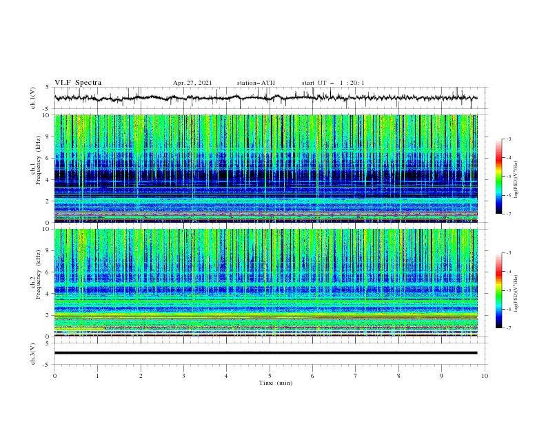Click the '-7' label on ch.1 color bar

[x=509, y=214]
